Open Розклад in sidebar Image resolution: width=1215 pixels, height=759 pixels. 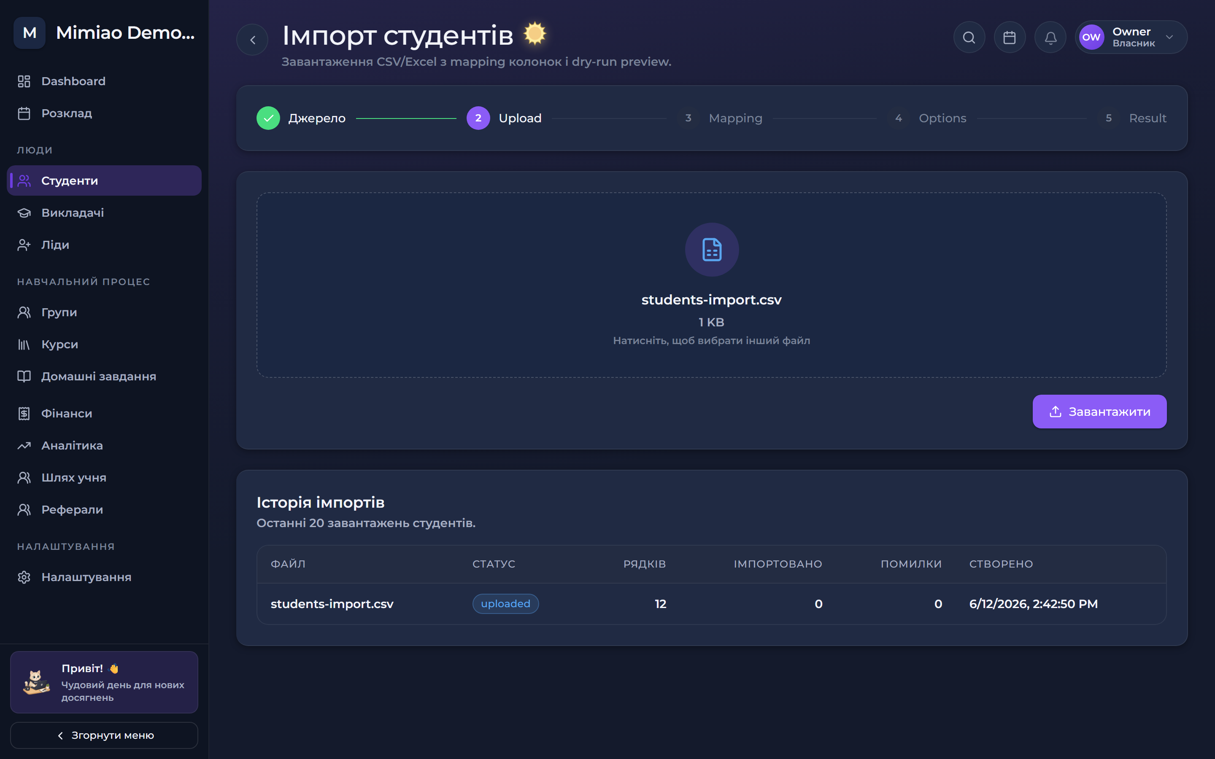104,113
